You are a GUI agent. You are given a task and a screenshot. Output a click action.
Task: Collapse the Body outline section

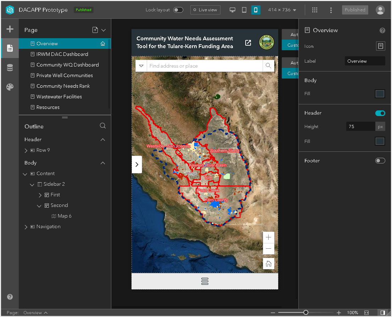(x=103, y=163)
